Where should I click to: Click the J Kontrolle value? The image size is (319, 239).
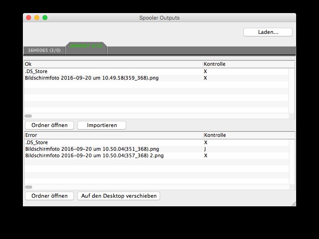click(205, 149)
